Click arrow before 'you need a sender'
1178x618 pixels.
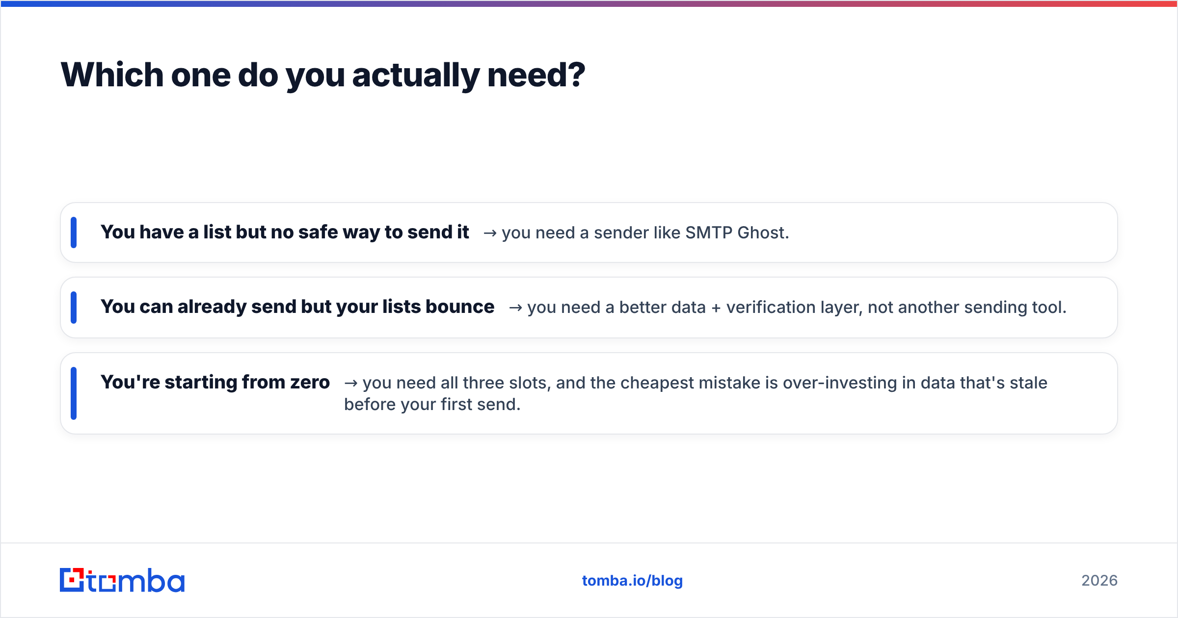[490, 233]
